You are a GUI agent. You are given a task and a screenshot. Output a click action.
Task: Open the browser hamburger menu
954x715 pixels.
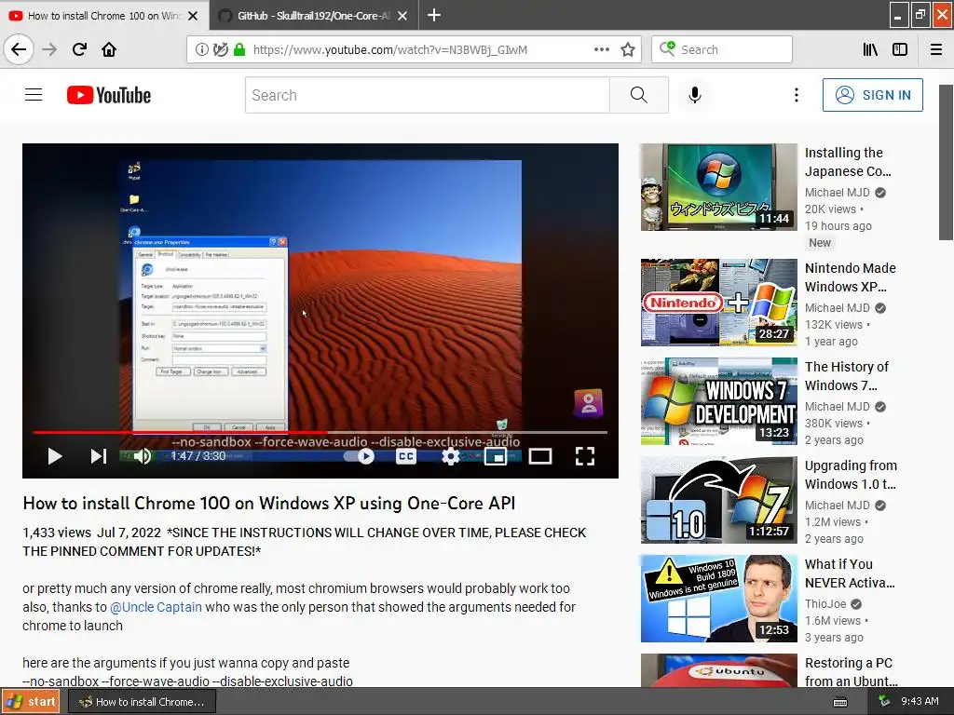(936, 50)
